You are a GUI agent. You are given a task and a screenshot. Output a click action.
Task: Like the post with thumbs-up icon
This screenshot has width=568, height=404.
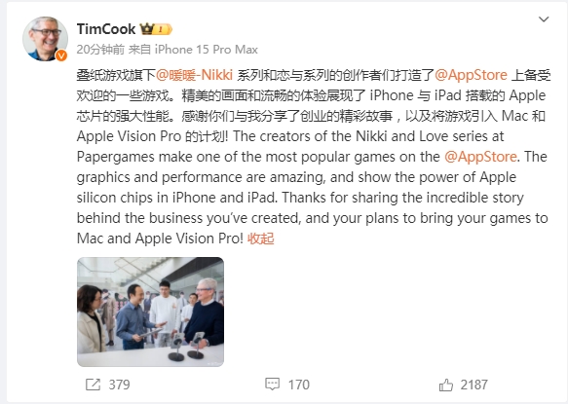[446, 385]
